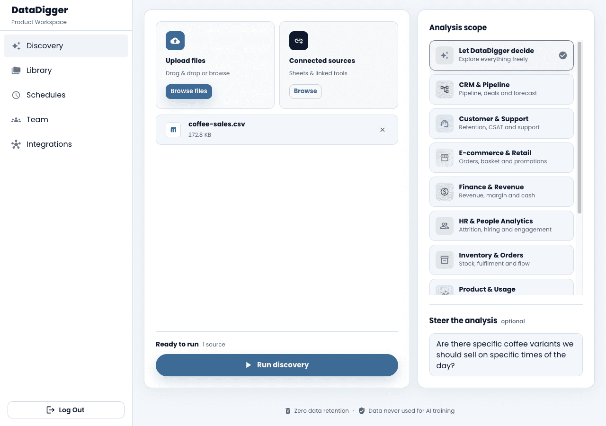Click the coffee-sales.csv table file icon
Viewport: 606px width, 426px height.
pyautogui.click(x=173, y=130)
